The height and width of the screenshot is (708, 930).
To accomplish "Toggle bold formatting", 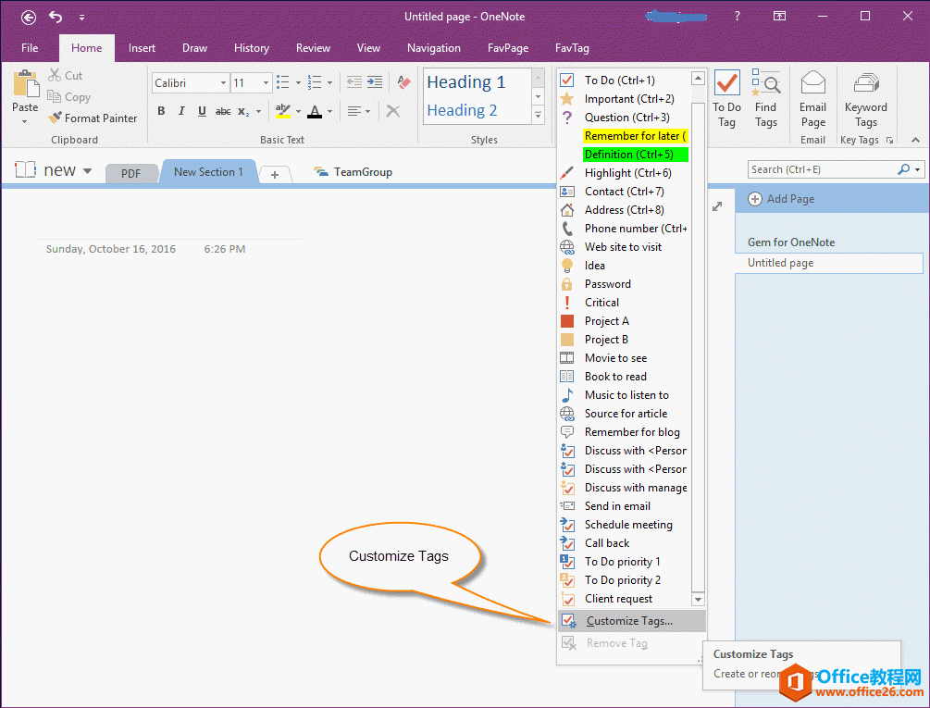I will 160,110.
